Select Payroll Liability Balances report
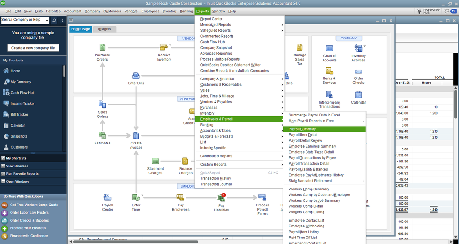Viewport: 459px width, 244px height. point(324,169)
